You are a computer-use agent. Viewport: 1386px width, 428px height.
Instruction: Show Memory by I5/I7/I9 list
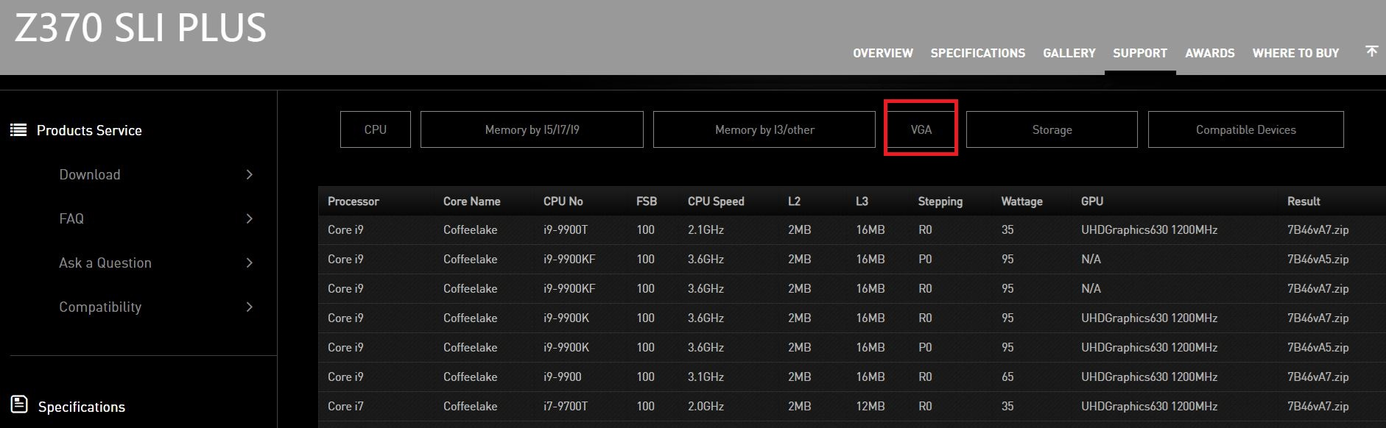pos(532,129)
